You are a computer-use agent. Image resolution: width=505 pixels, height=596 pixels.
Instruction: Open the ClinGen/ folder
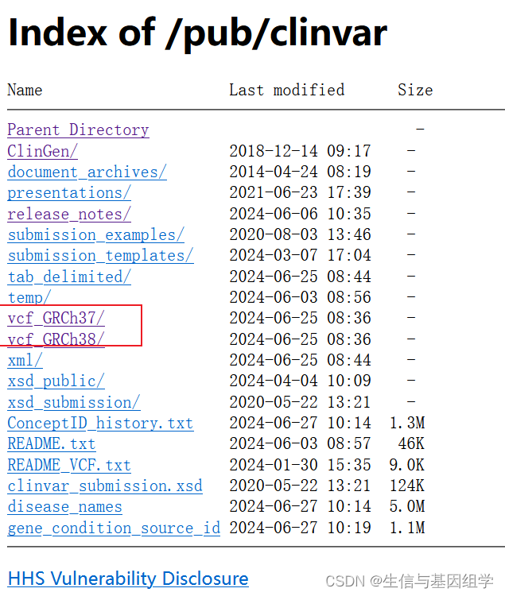point(43,151)
